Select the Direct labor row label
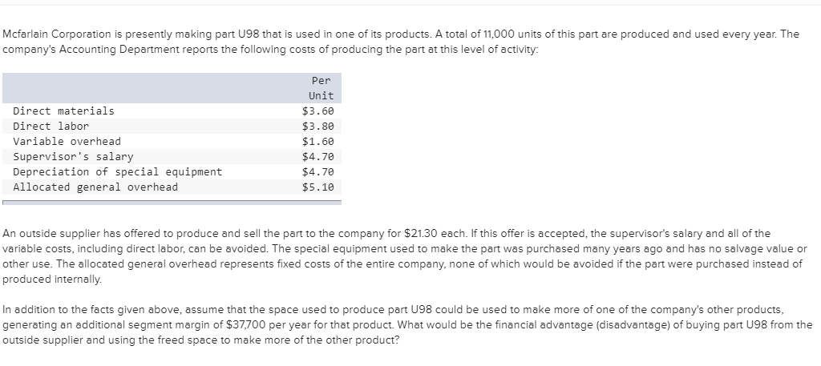 tap(51, 126)
